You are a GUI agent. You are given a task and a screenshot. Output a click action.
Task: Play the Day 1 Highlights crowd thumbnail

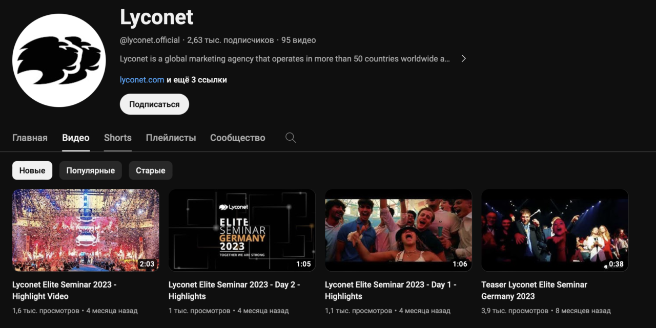(398, 230)
